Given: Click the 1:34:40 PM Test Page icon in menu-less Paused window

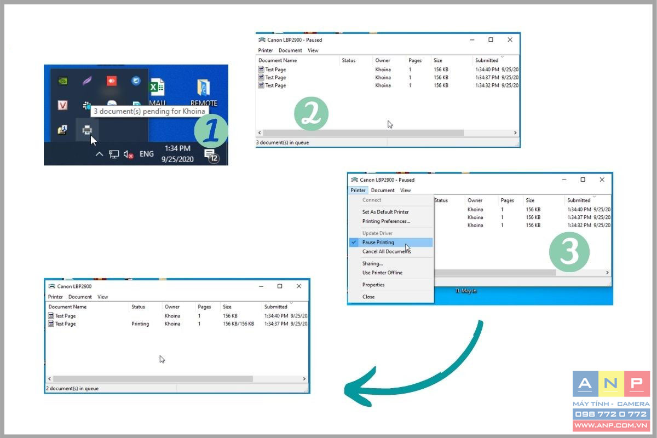Looking at the screenshot, I should [261, 70].
